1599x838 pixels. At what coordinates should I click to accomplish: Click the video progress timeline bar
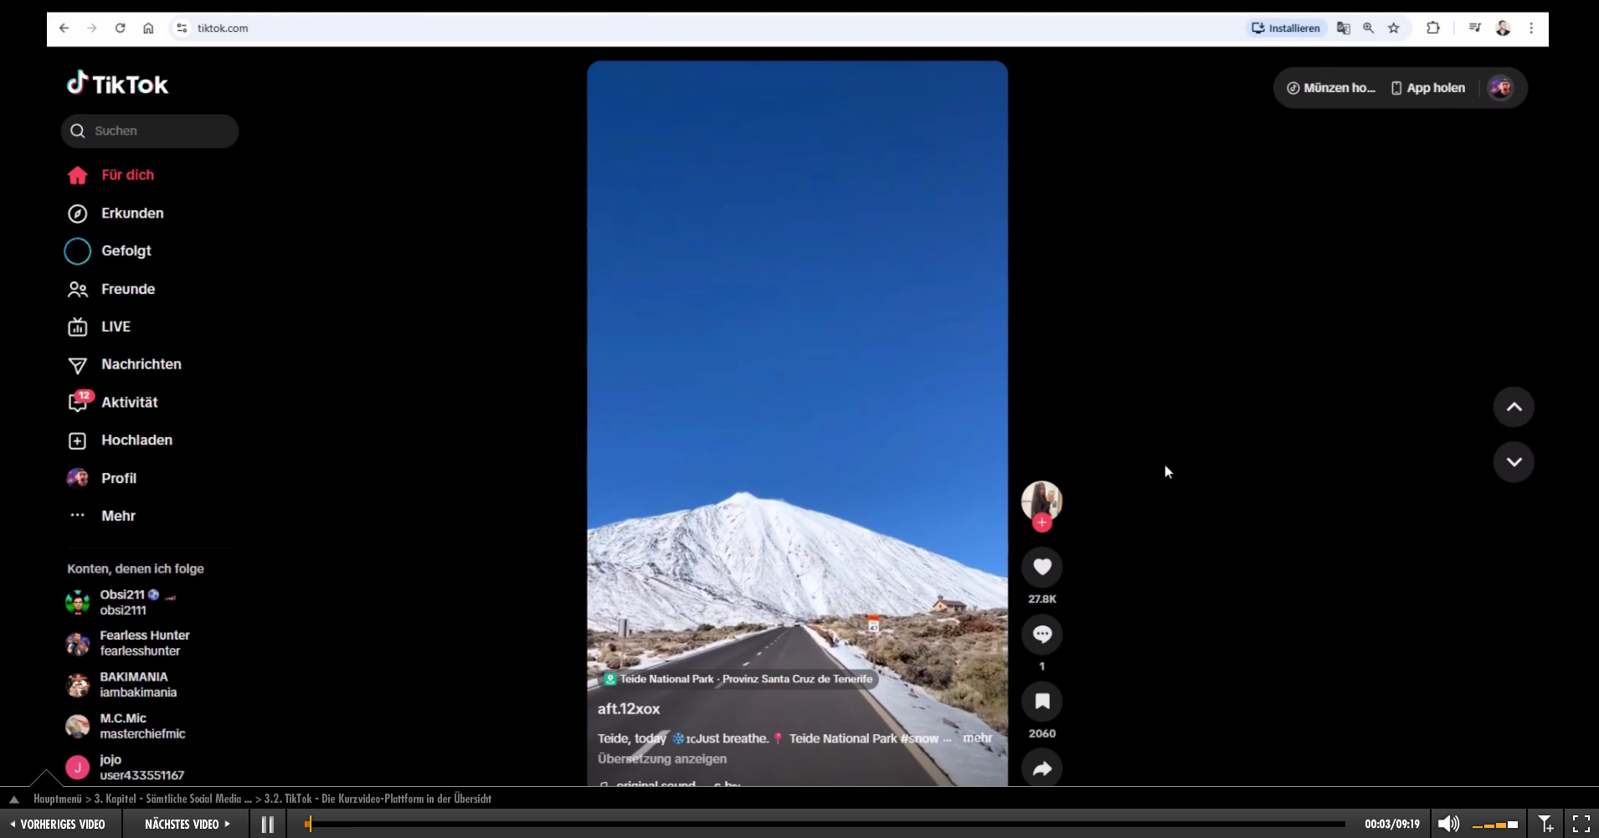pyautogui.click(x=825, y=825)
